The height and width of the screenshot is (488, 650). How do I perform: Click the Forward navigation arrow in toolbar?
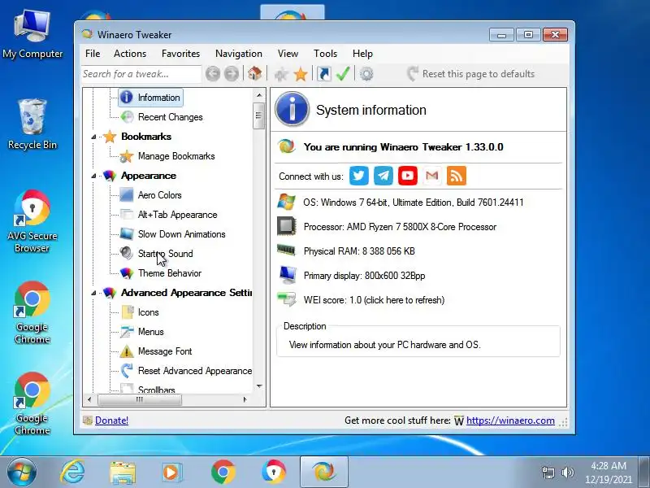pos(232,74)
